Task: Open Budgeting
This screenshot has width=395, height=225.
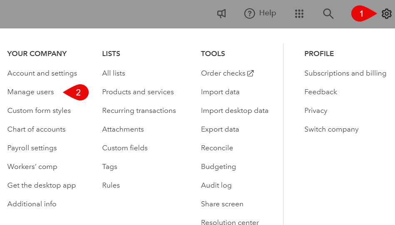Action: point(219,167)
